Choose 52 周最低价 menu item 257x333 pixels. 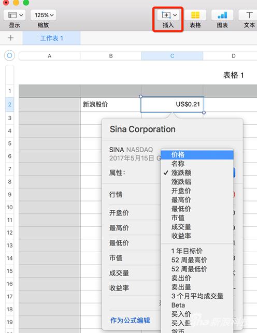[x=197, y=269]
